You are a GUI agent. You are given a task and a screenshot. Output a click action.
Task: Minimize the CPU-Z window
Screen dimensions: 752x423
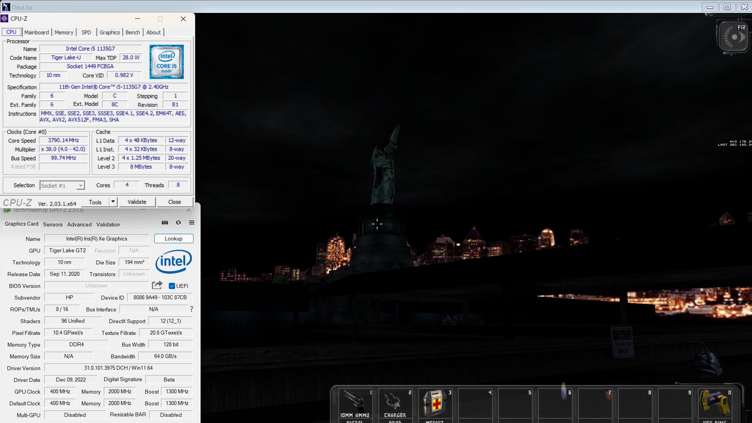click(137, 19)
